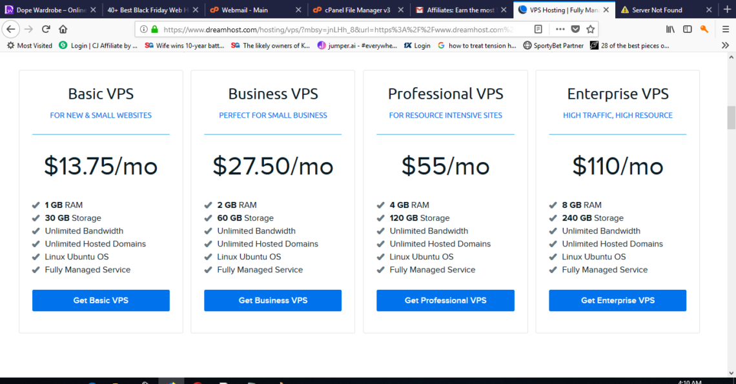736x384 pixels.
Task: Show sidebars icon in toolbar
Action: tap(687, 29)
